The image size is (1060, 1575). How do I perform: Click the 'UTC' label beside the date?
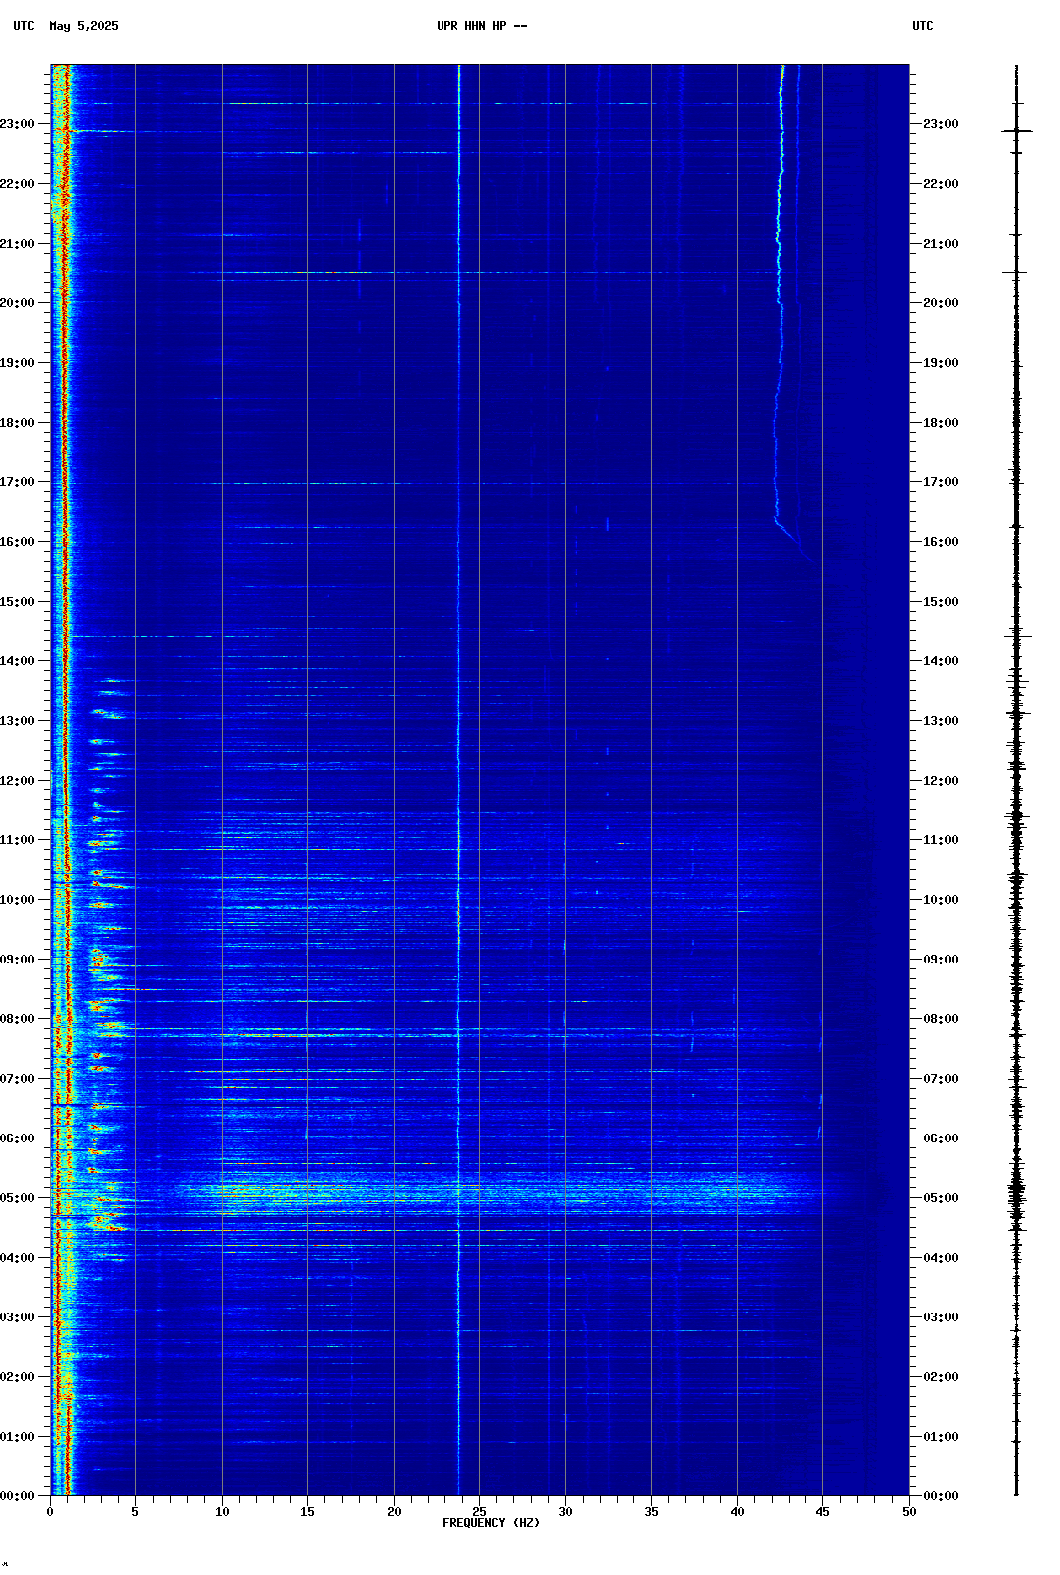(24, 26)
